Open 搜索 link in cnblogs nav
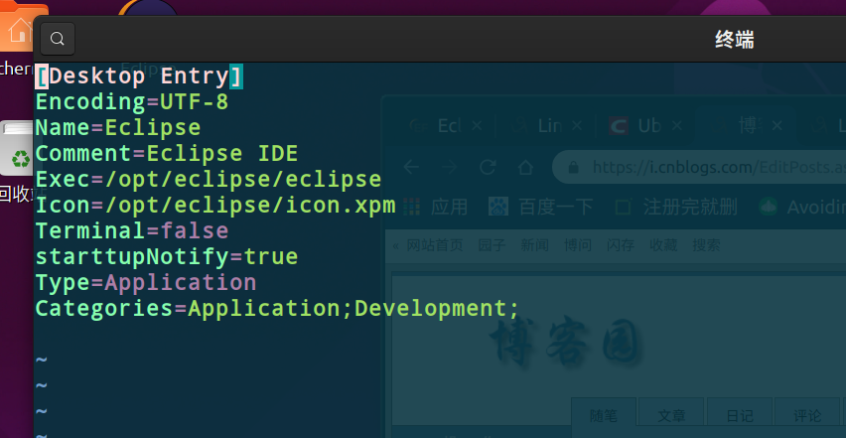846x438 pixels. pos(706,246)
